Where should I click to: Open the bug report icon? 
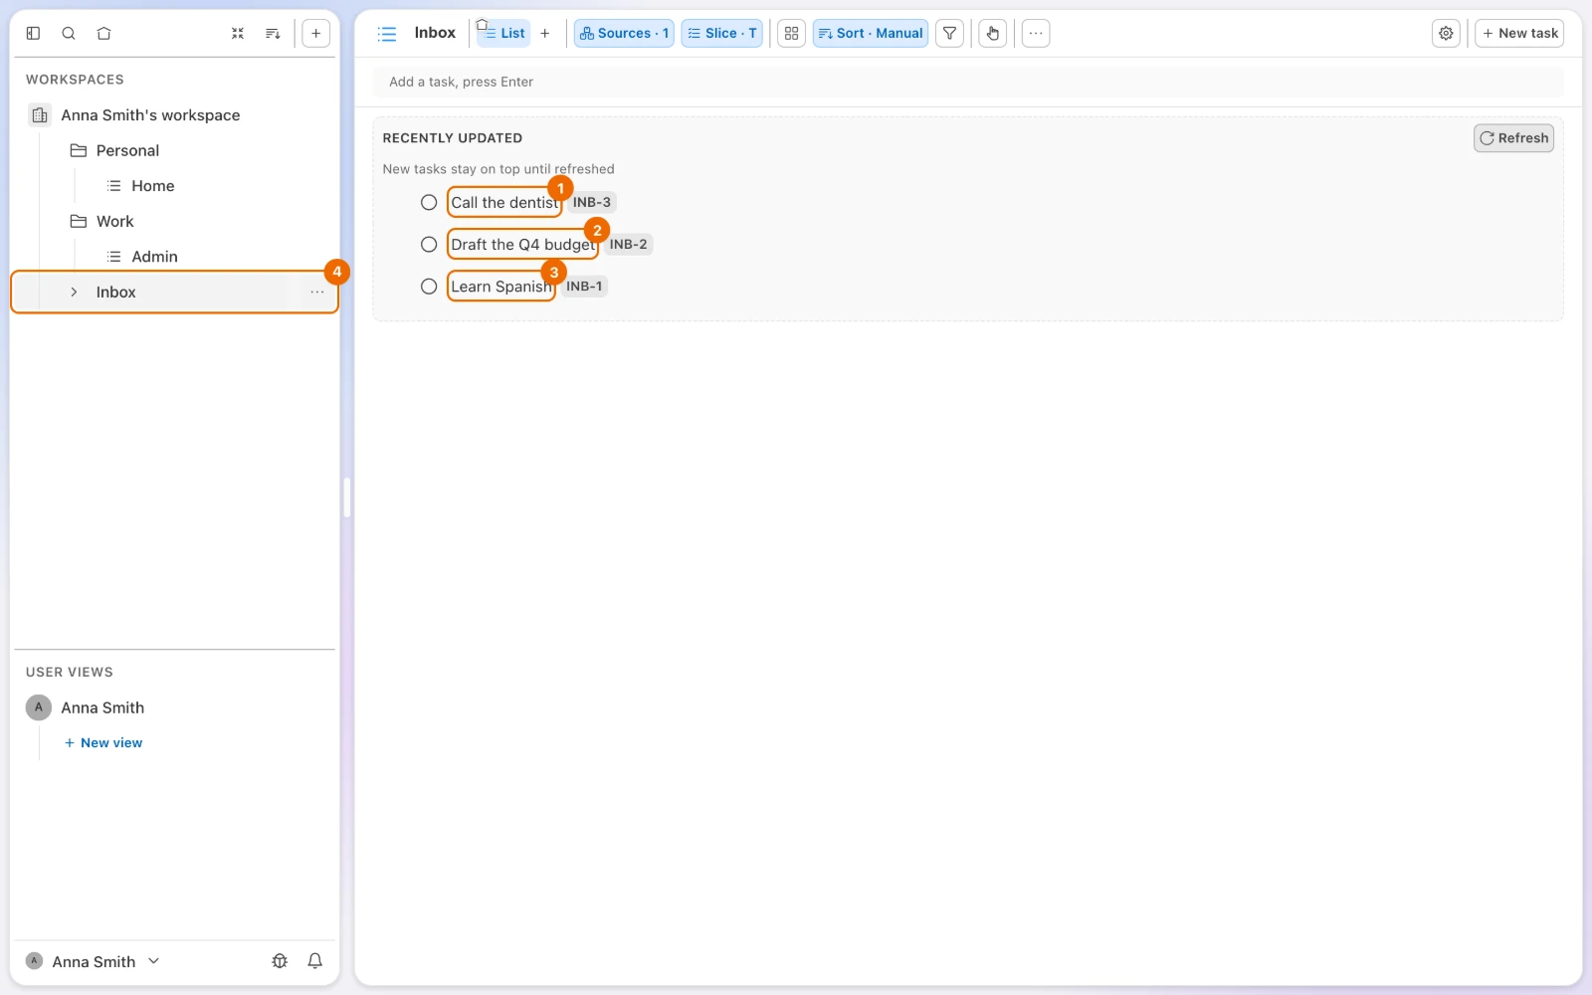(x=280, y=961)
